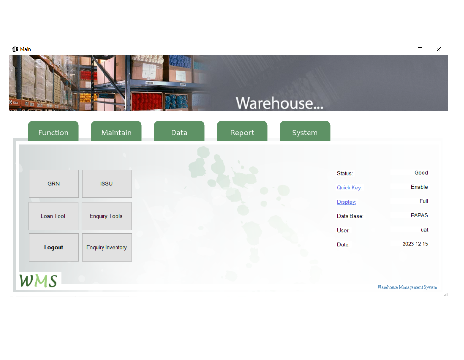The height and width of the screenshot is (360, 464).
Task: Click the Display link
Action: [x=347, y=202]
